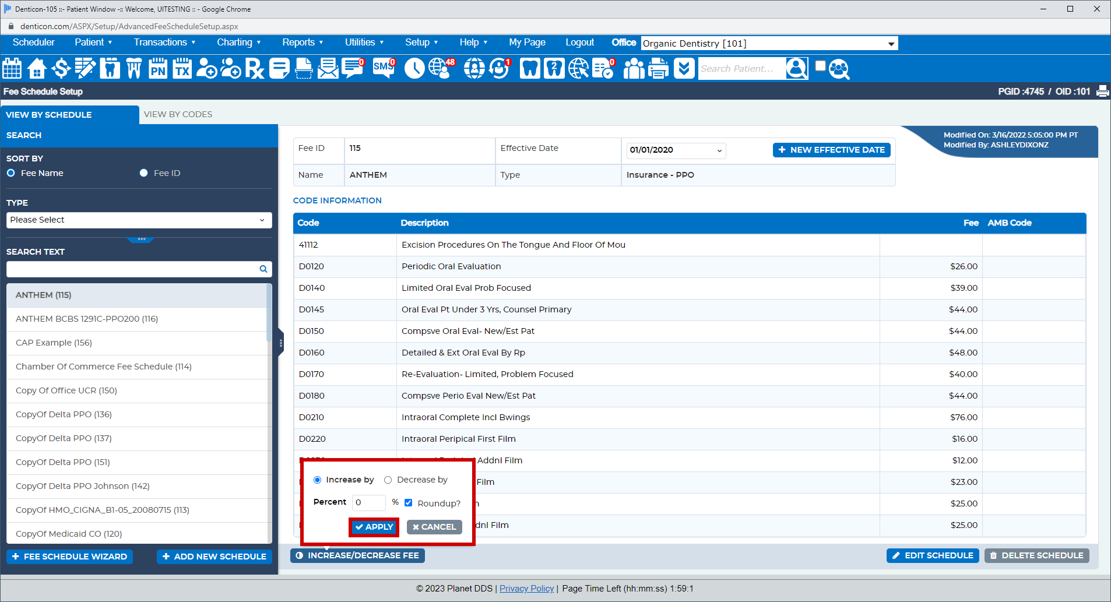Click the Increase/Decrease Fee button
Screen dimensions: 1111x602
point(357,555)
